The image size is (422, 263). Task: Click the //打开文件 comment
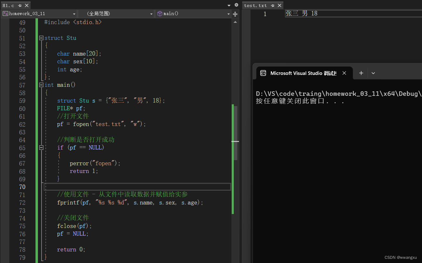pos(73,116)
